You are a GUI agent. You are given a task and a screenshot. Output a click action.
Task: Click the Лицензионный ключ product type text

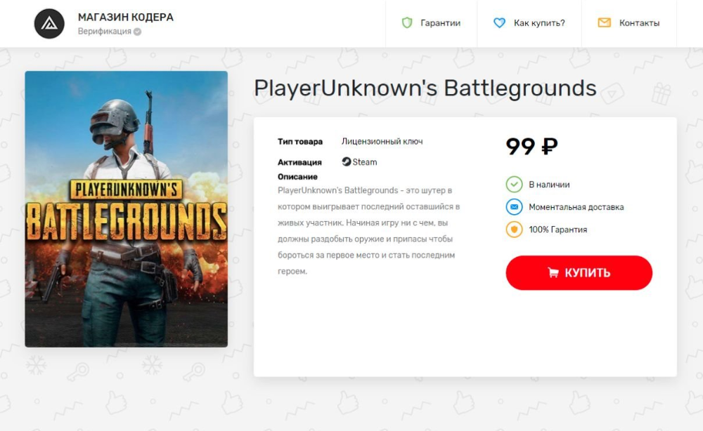pos(382,141)
